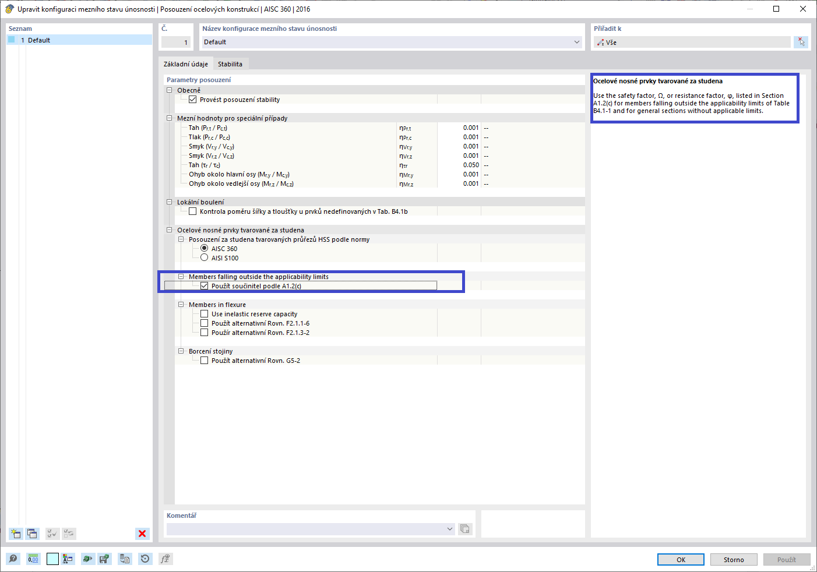
Task: Collapse the 'Obecné' section
Action: coord(170,90)
